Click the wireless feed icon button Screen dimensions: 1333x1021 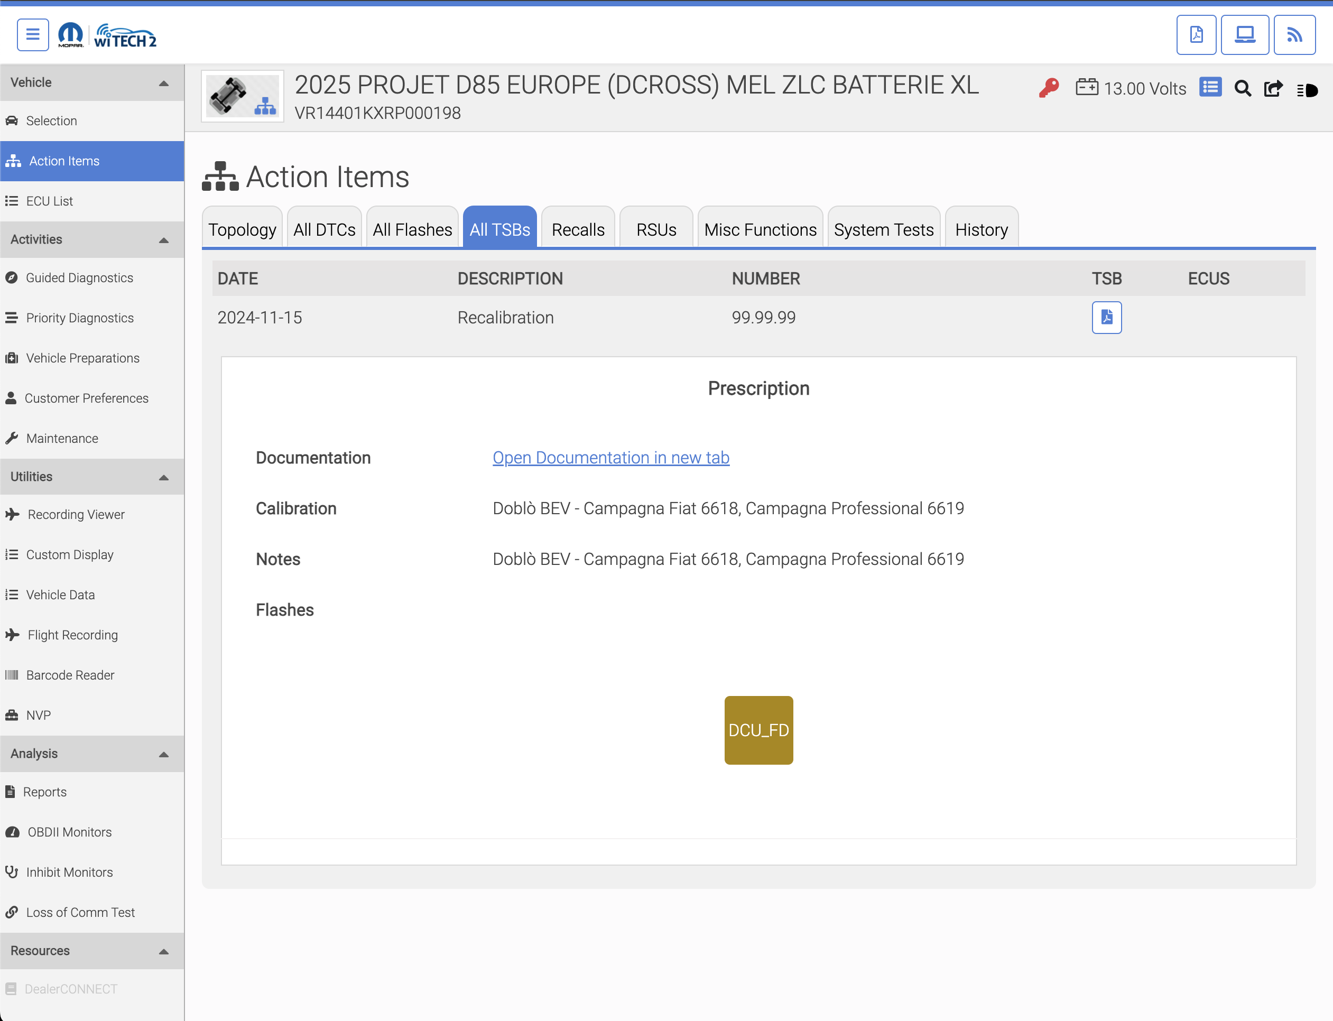click(1294, 35)
